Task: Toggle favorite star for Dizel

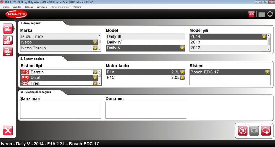Action: coord(95,77)
